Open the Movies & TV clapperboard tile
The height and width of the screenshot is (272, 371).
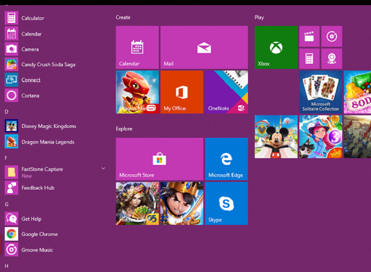pyautogui.click(x=309, y=37)
